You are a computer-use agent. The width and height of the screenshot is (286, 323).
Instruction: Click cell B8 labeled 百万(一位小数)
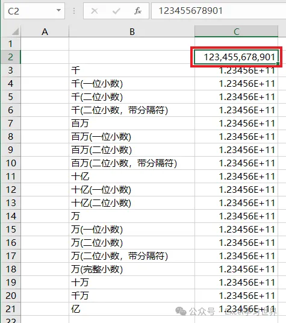tap(132, 137)
